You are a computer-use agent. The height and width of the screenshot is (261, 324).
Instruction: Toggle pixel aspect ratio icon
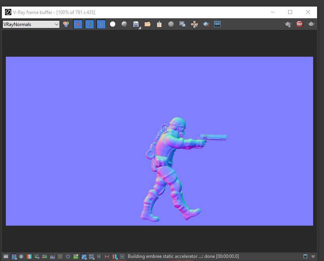[107, 256]
